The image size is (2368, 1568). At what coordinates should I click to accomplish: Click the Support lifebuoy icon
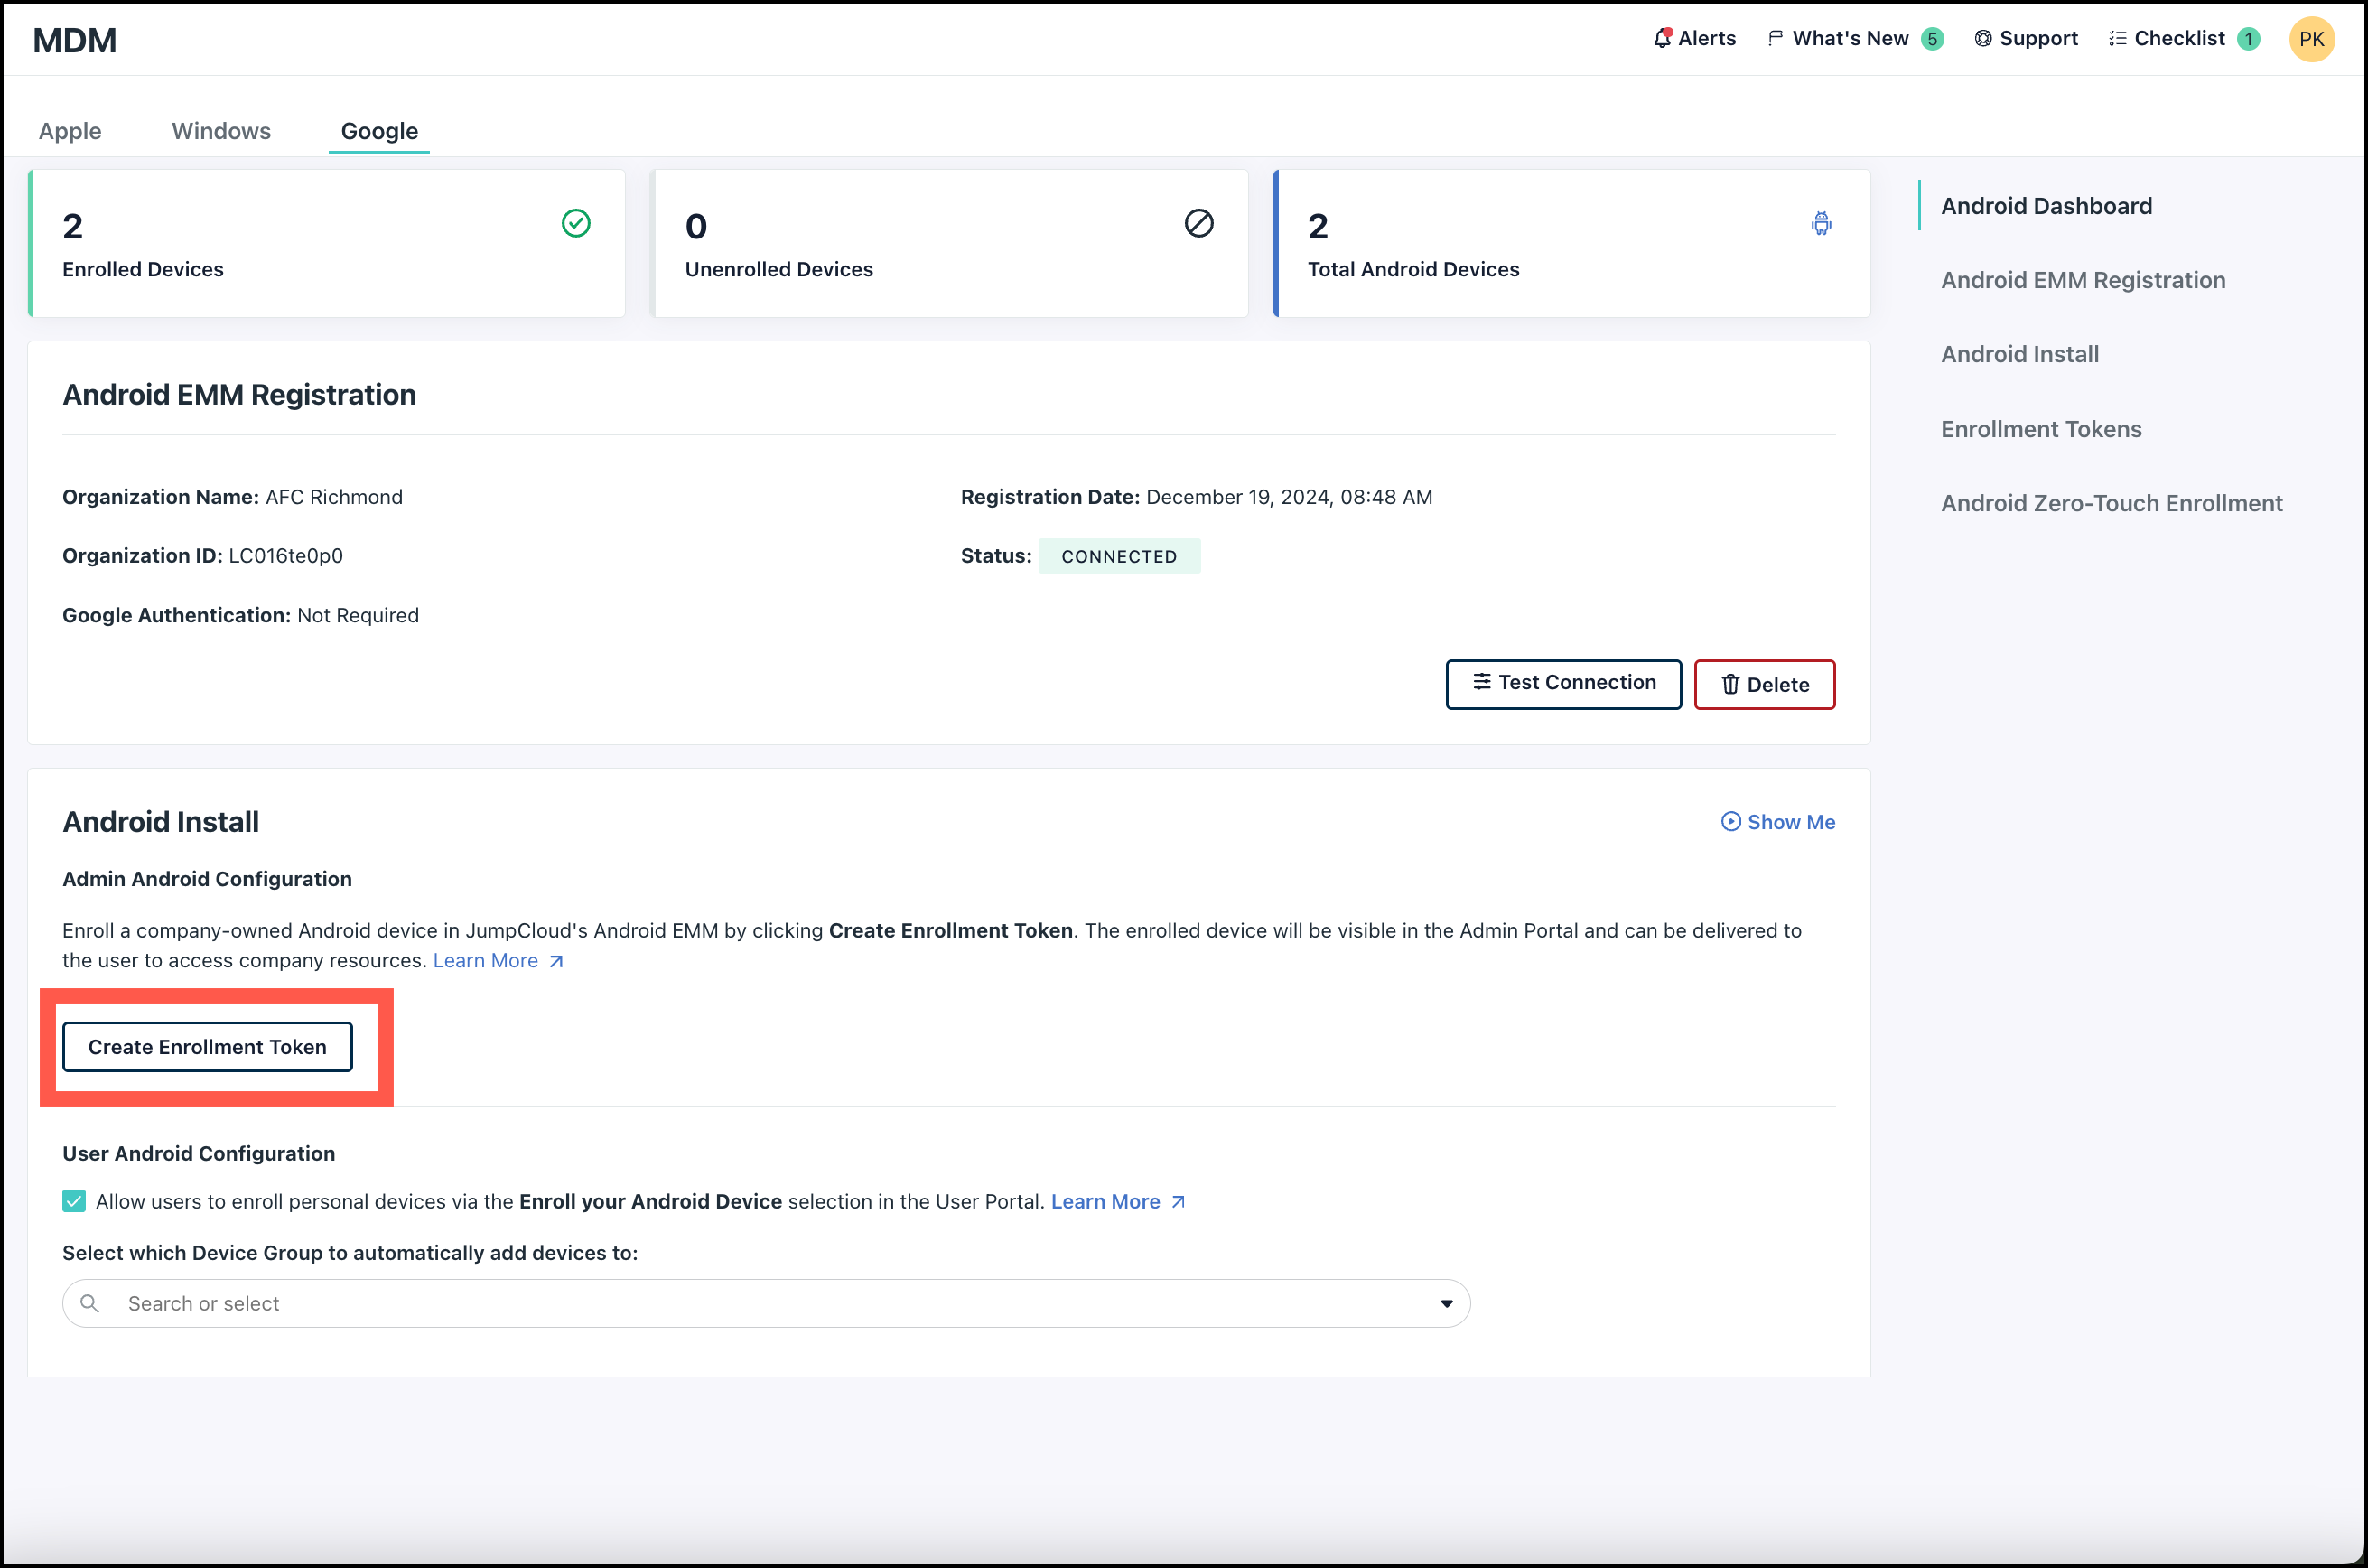(x=1982, y=38)
